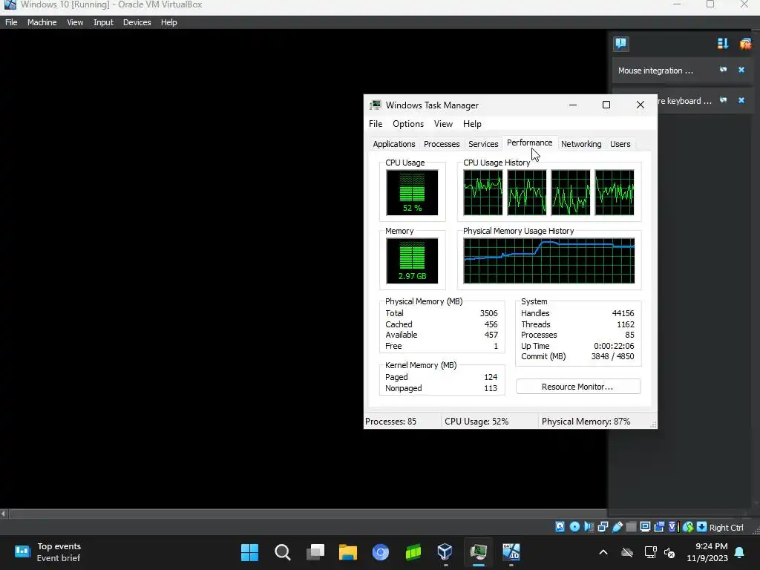The image size is (760, 570).
Task: Open the Top events widget on taskbar
Action: (x=47, y=552)
